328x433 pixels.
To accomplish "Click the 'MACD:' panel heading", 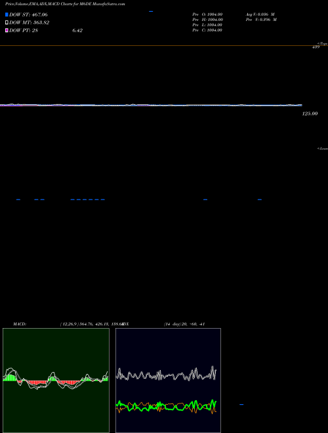I will 20,324.
